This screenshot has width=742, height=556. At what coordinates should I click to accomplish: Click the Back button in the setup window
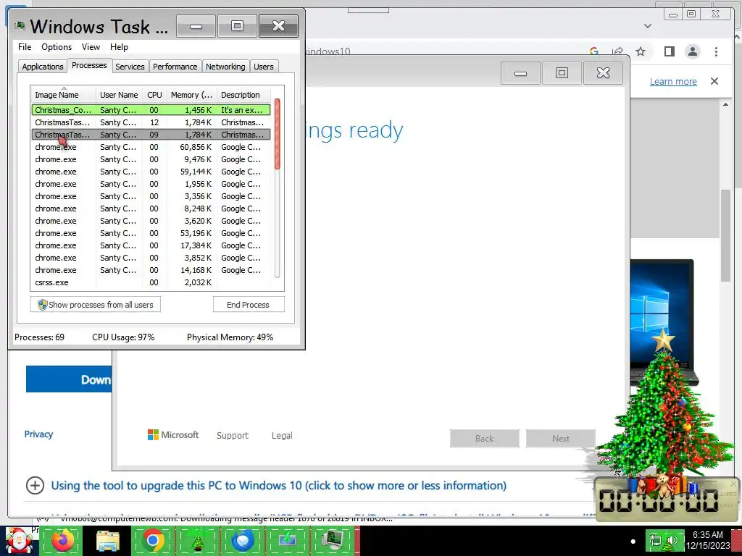(485, 438)
